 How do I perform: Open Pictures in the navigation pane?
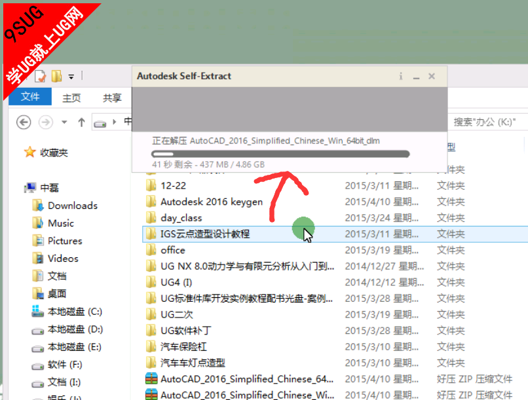(x=57, y=241)
